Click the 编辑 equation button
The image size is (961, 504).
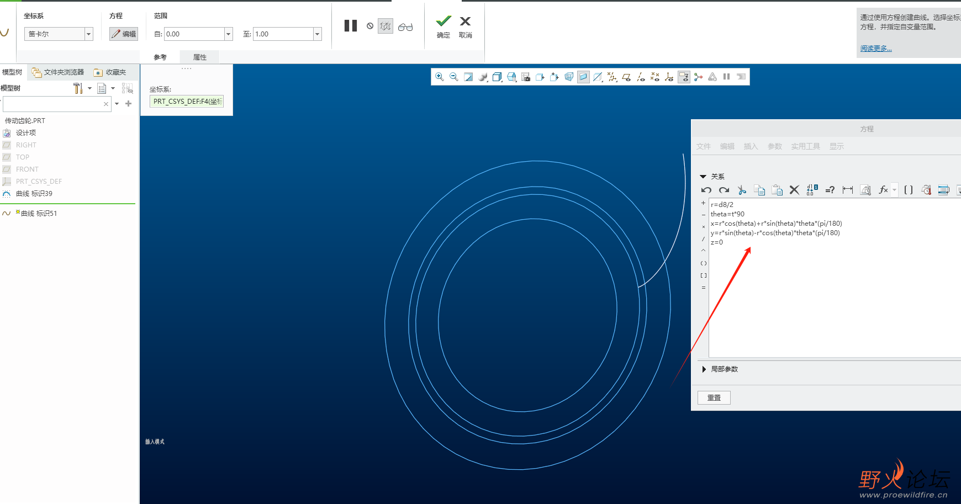(124, 34)
